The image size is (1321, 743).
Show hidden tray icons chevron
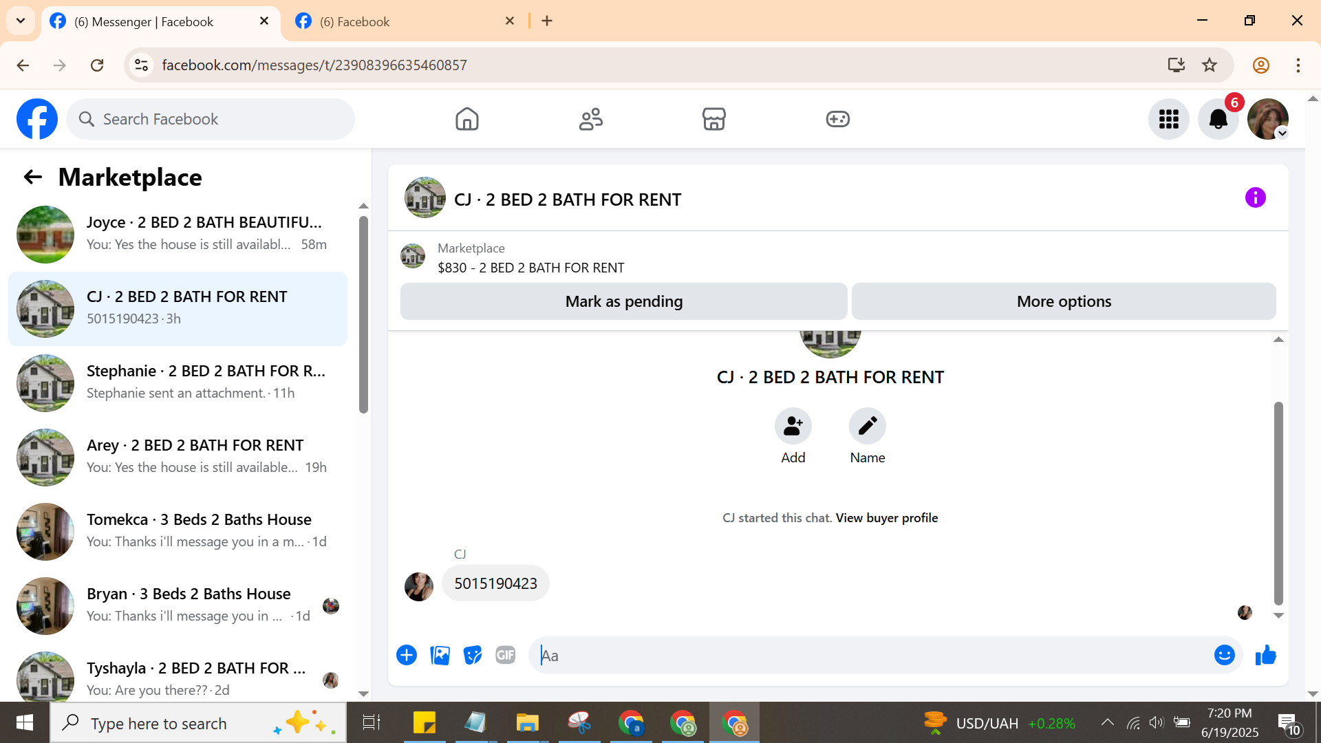[1107, 722]
